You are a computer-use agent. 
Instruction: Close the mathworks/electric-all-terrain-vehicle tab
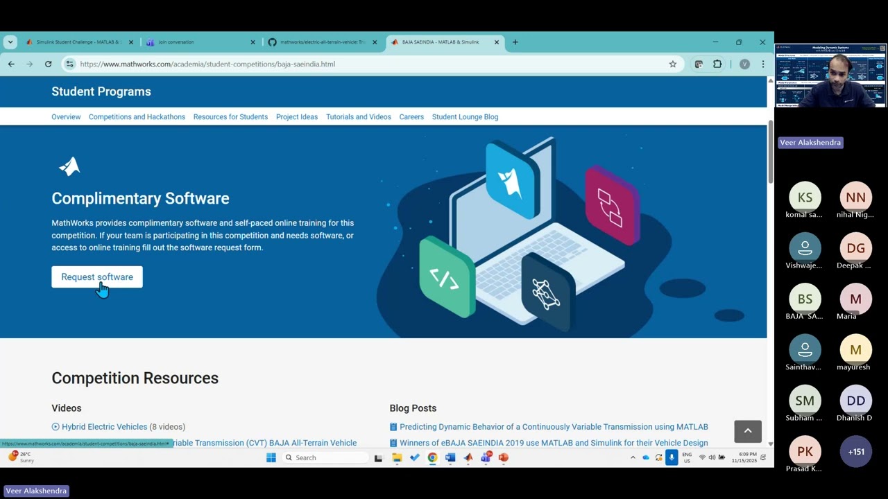click(x=375, y=42)
